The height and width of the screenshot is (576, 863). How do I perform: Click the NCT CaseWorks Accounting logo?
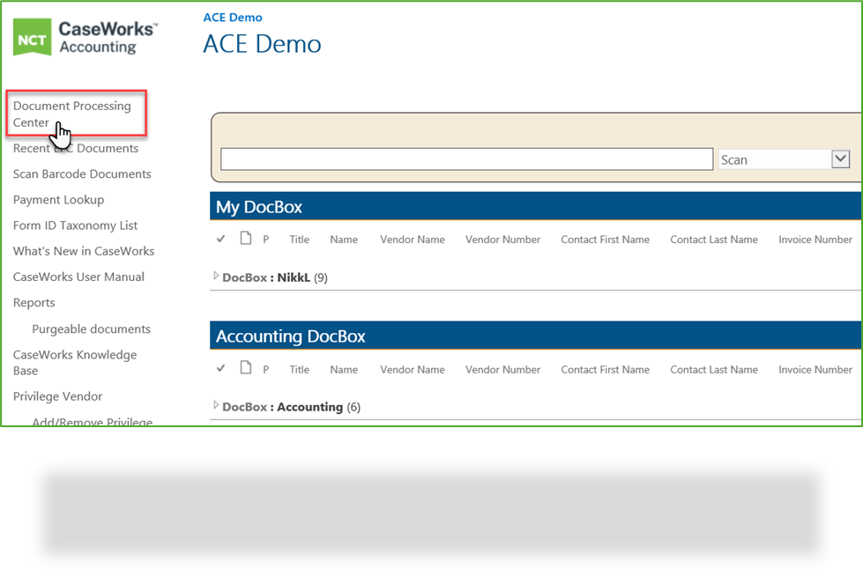[x=84, y=37]
